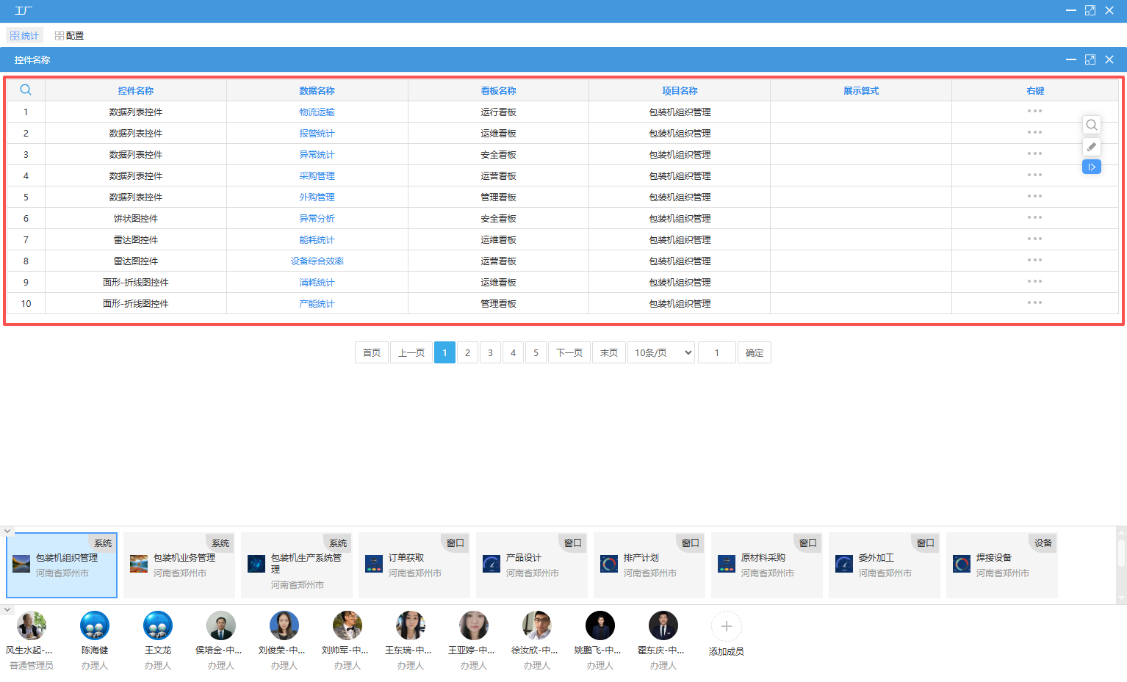This screenshot has width=1127, height=682.
Task: Collapse the systems card panel chevron
Action: point(7,531)
